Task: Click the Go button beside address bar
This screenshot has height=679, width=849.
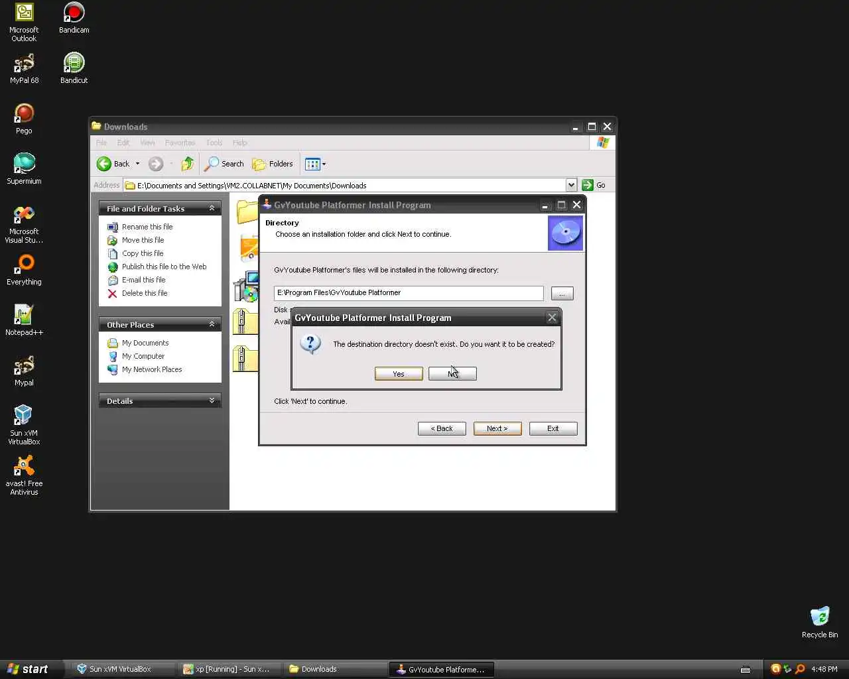Action: [594, 185]
